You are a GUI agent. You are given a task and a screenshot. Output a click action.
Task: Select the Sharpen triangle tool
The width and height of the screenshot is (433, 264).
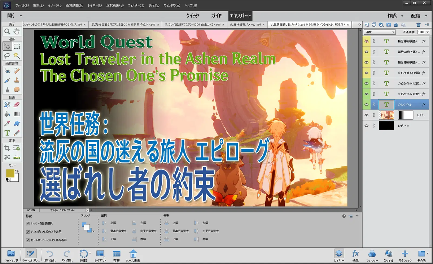pyautogui.click(x=7, y=90)
